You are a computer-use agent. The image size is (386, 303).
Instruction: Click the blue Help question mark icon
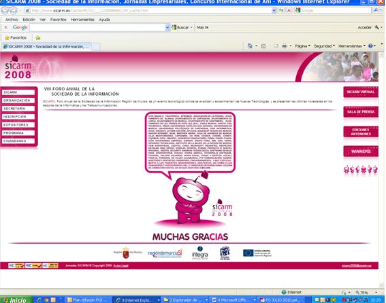[x=370, y=46]
